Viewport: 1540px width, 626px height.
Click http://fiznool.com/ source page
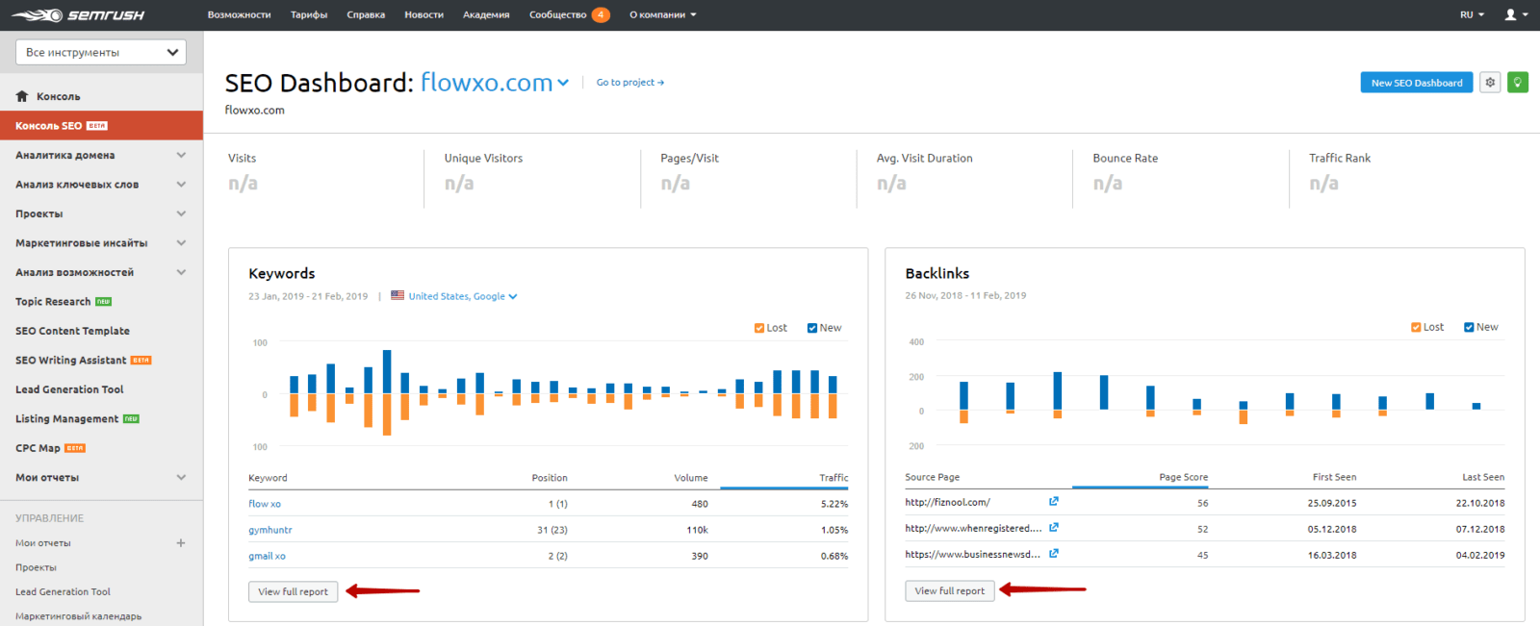pos(947,502)
